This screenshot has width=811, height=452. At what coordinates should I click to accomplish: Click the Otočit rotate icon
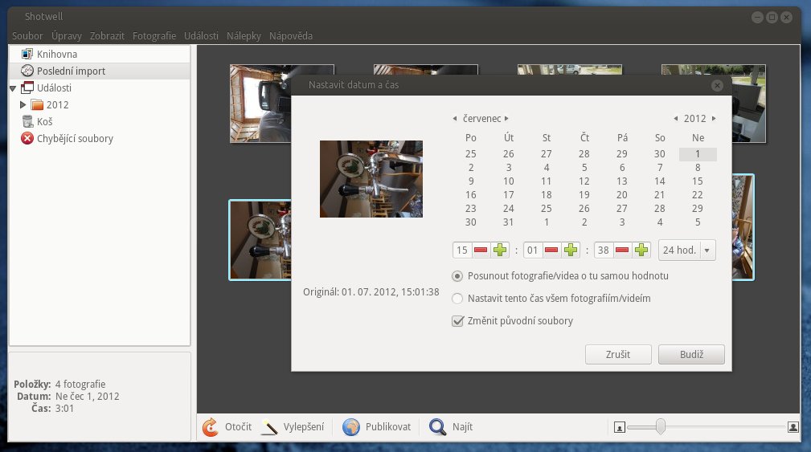point(210,427)
